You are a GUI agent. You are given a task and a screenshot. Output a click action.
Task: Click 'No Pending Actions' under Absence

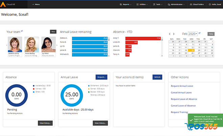[15, 113]
